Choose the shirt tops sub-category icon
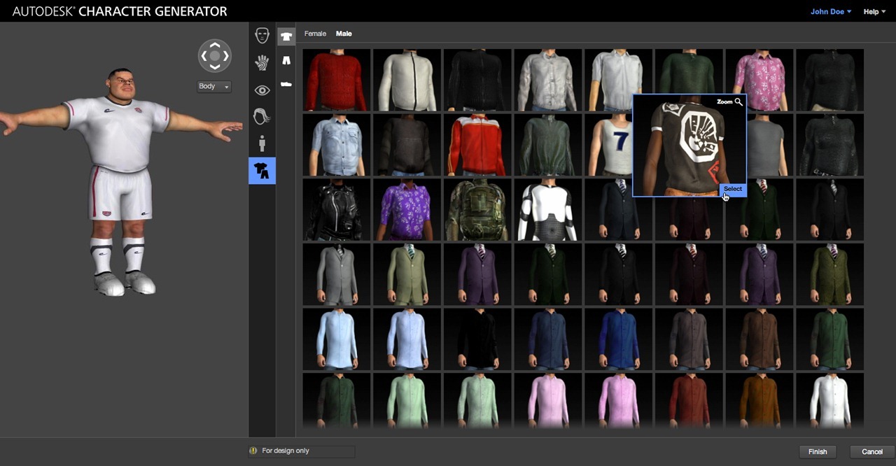This screenshot has width=896, height=466. tap(286, 36)
